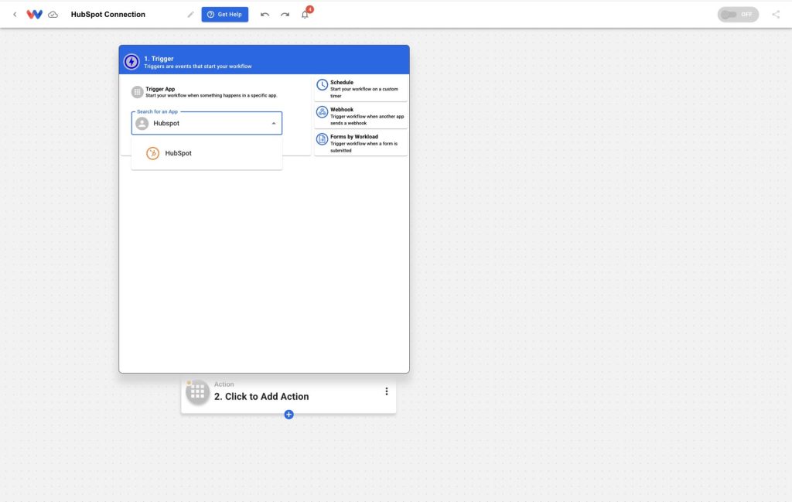Choose Forms by Workload trigger
792x502 pixels.
tap(360, 143)
